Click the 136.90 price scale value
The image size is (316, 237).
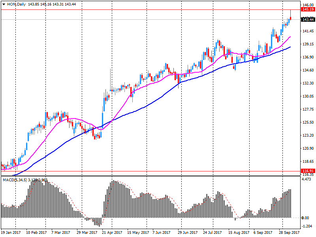coord(308,57)
